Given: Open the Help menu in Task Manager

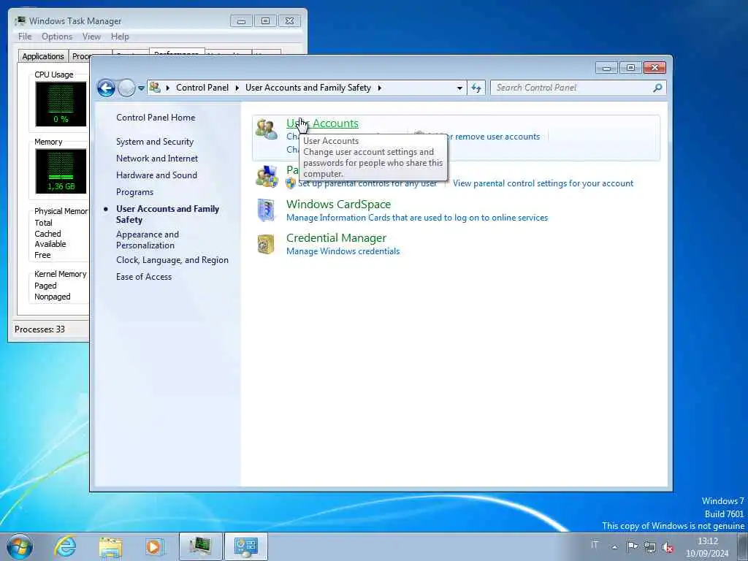Looking at the screenshot, I should (120, 37).
